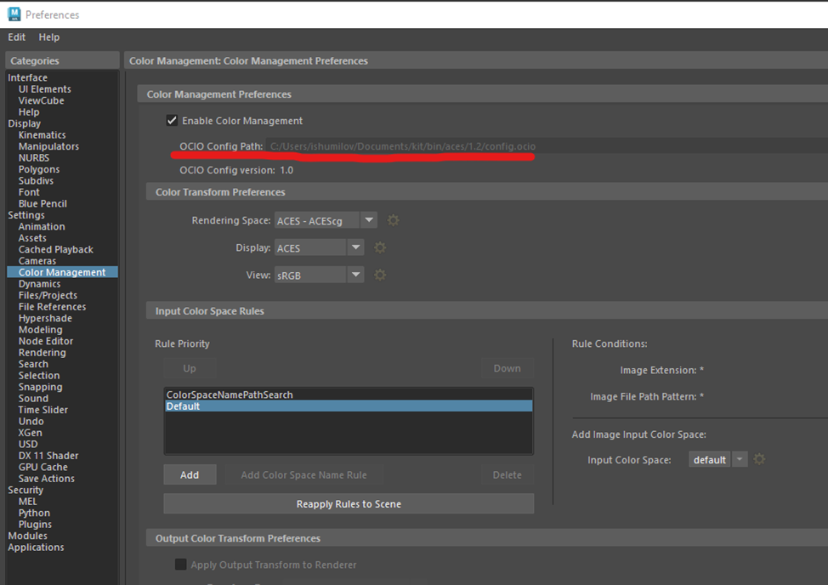This screenshot has height=585, width=828.
Task: Click the Maya logo in the title bar
Action: (14, 14)
